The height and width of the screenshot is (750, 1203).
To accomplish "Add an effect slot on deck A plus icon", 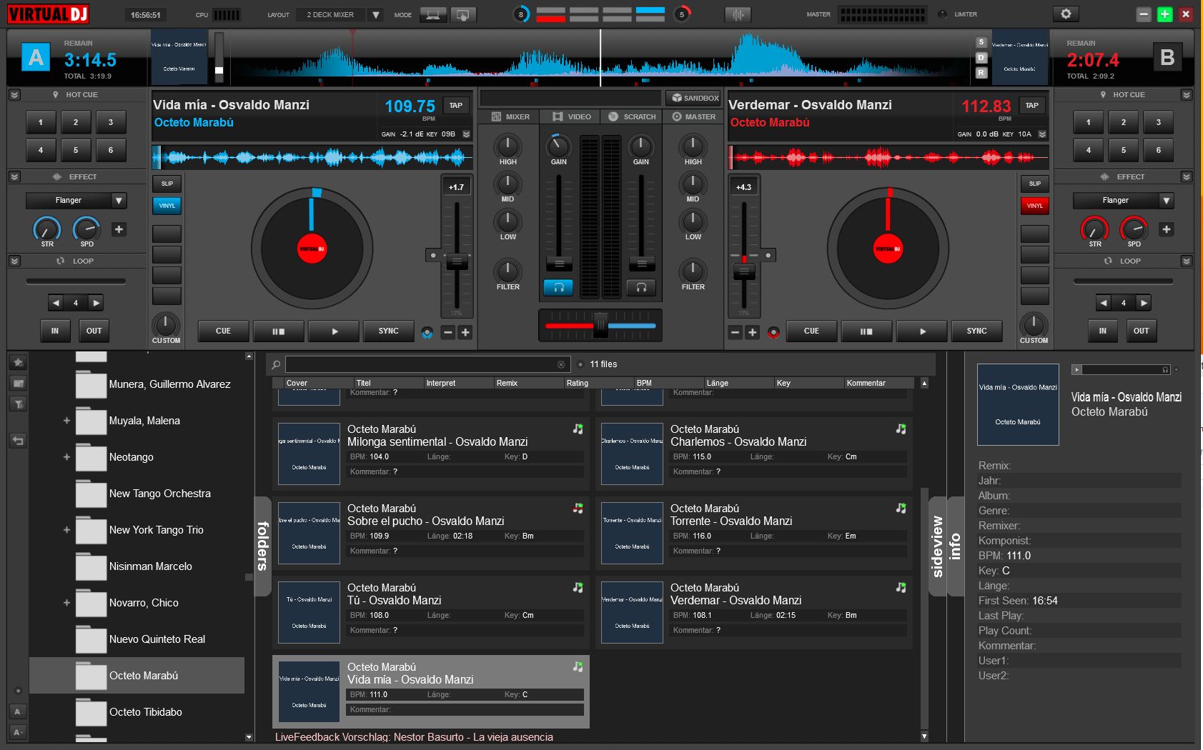I will 119,229.
